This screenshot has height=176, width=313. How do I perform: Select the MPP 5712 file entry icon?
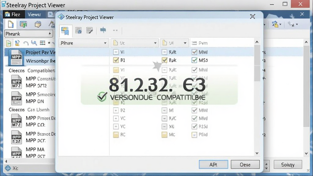point(17,82)
